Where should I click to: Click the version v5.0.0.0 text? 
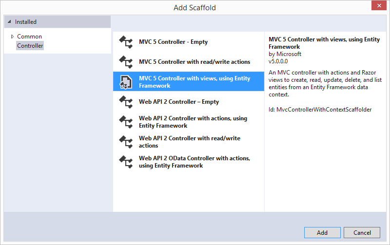[278, 61]
